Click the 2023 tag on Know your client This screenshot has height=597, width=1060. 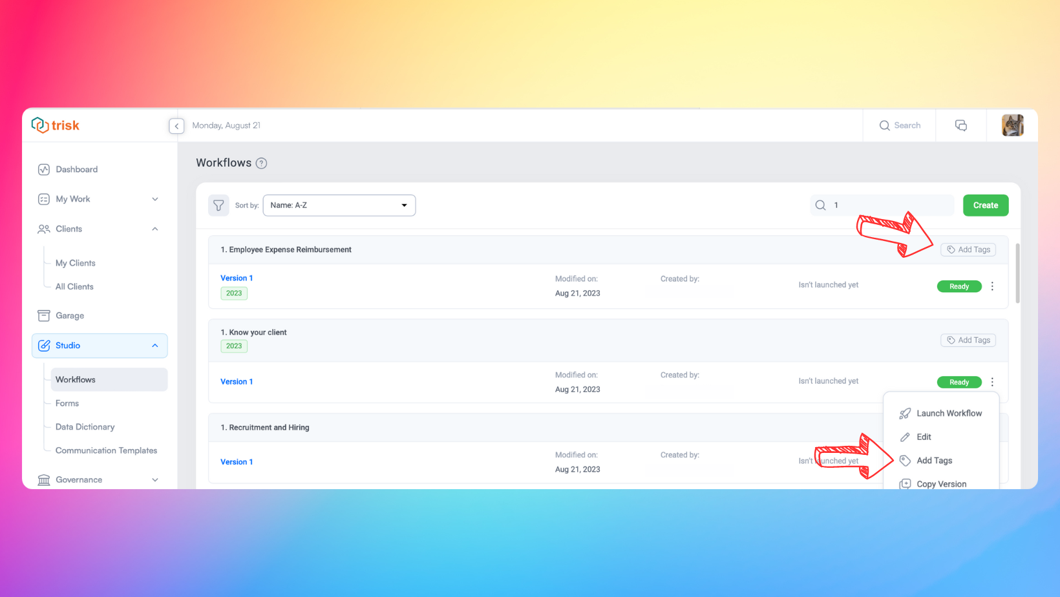[x=233, y=346]
